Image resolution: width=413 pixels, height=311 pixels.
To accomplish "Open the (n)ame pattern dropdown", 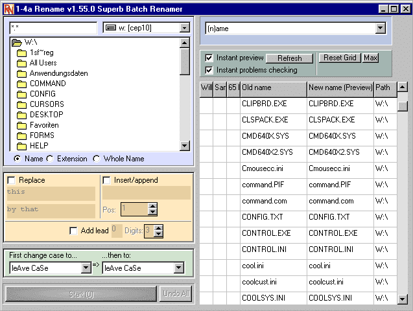I will pos(381,28).
